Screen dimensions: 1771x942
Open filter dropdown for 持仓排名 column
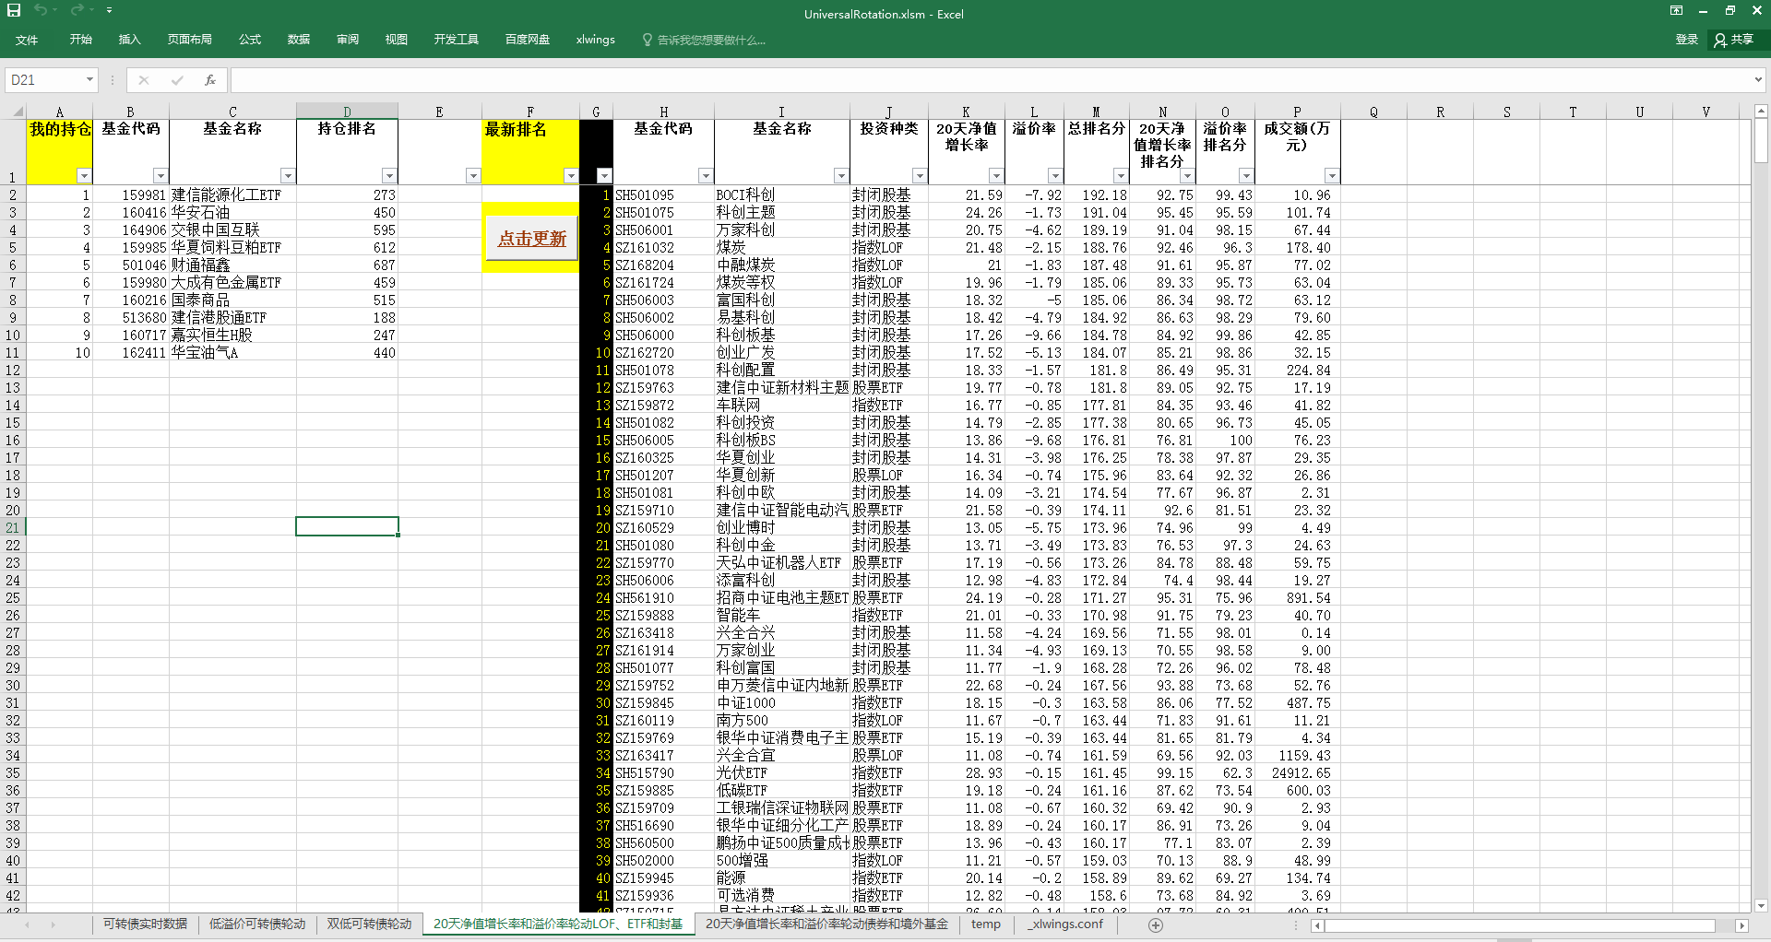[388, 176]
